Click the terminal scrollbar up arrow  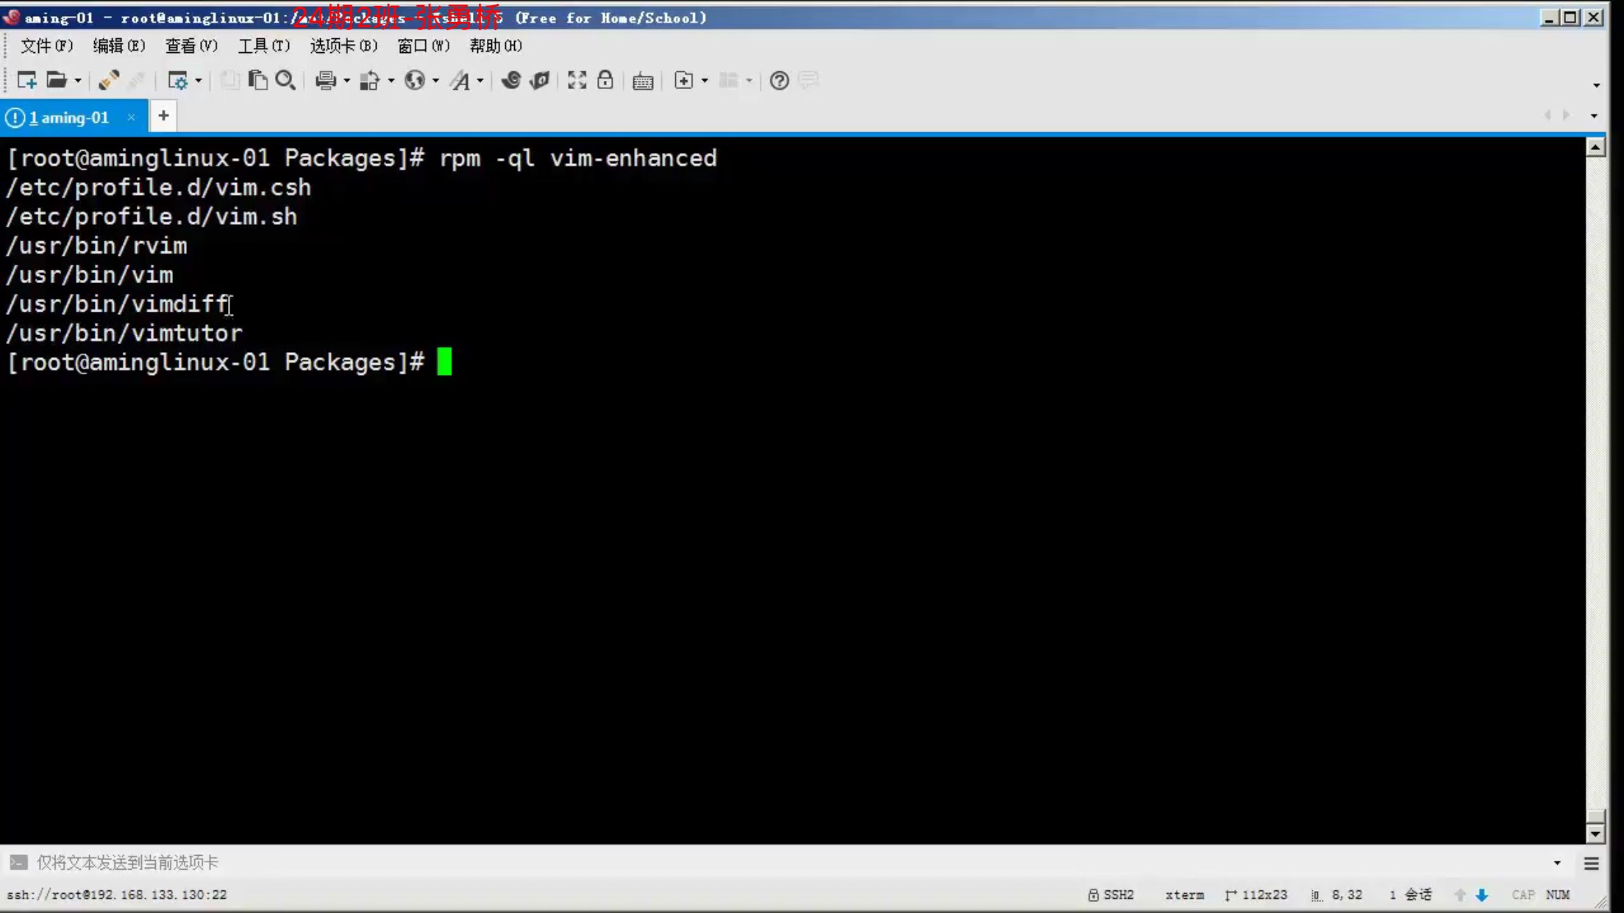pos(1595,148)
